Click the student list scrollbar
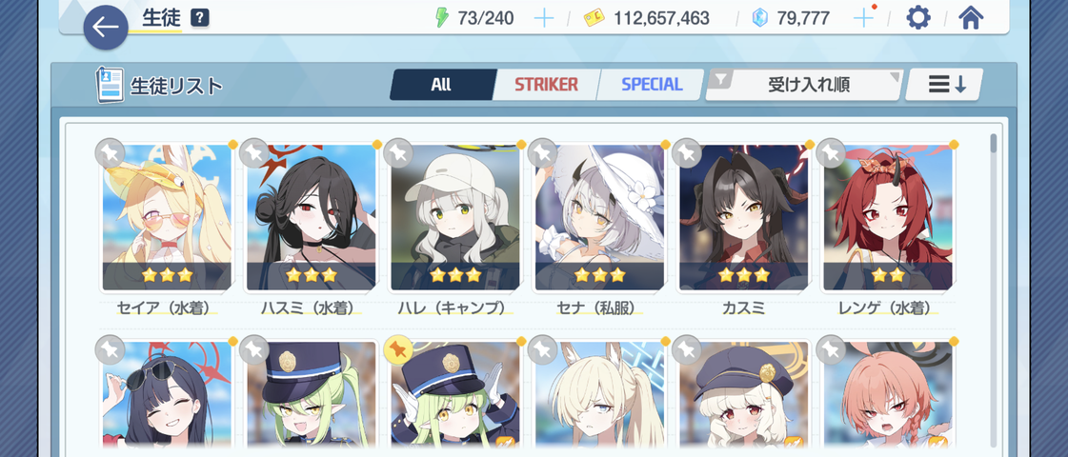 (x=993, y=144)
